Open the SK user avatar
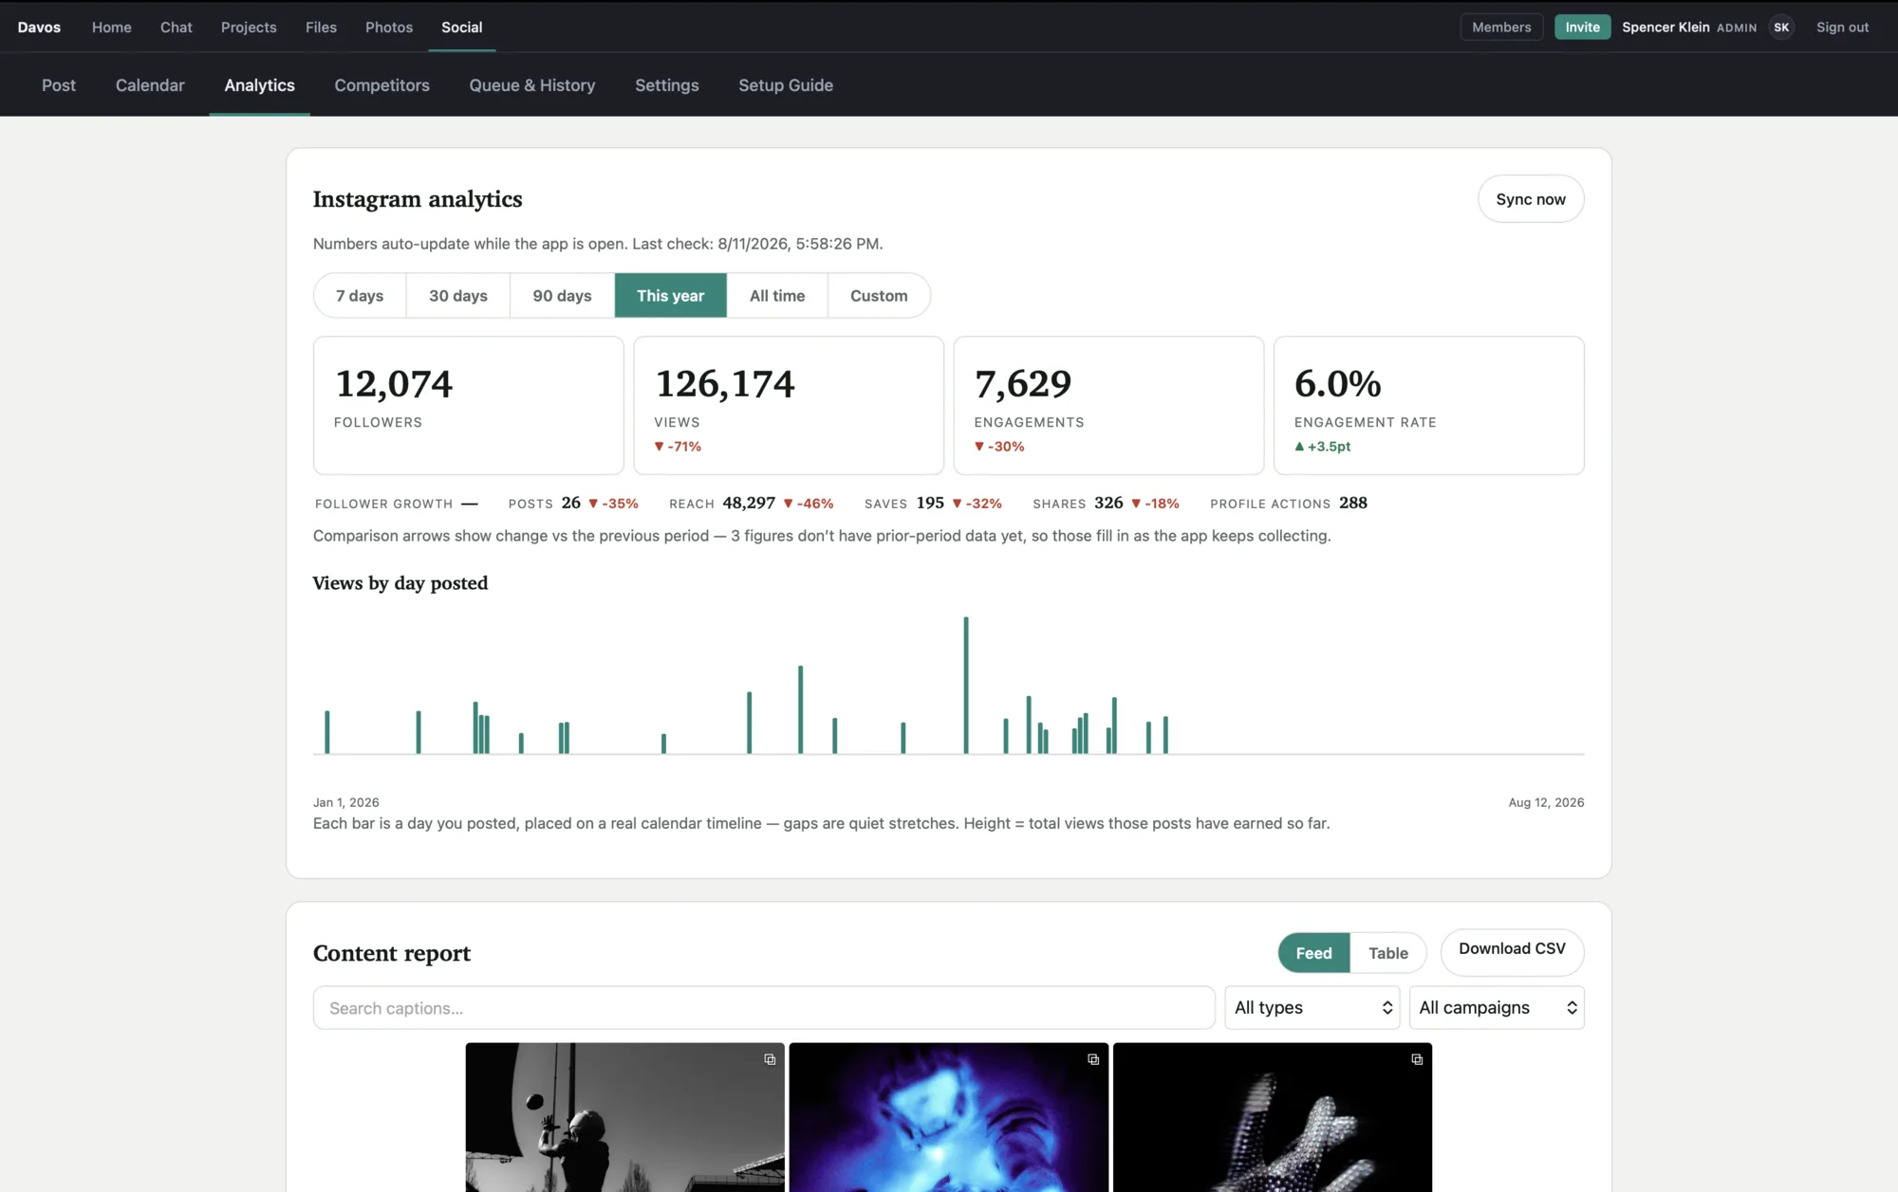This screenshot has width=1898, height=1192. coord(1781,28)
